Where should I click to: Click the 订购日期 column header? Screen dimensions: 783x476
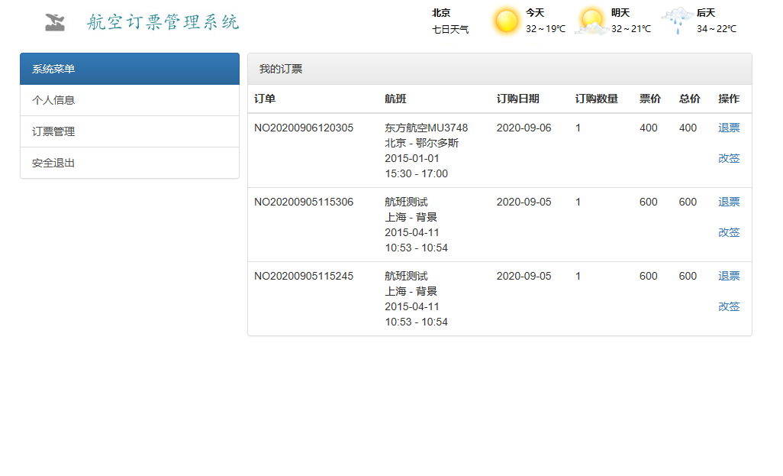click(518, 99)
